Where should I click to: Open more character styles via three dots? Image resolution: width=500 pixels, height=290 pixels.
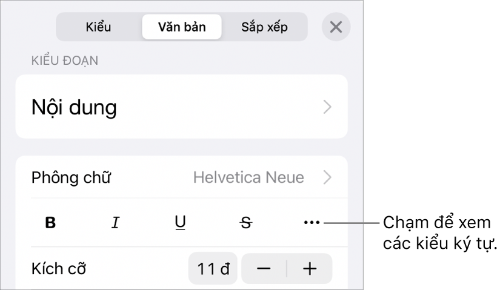coord(312,222)
